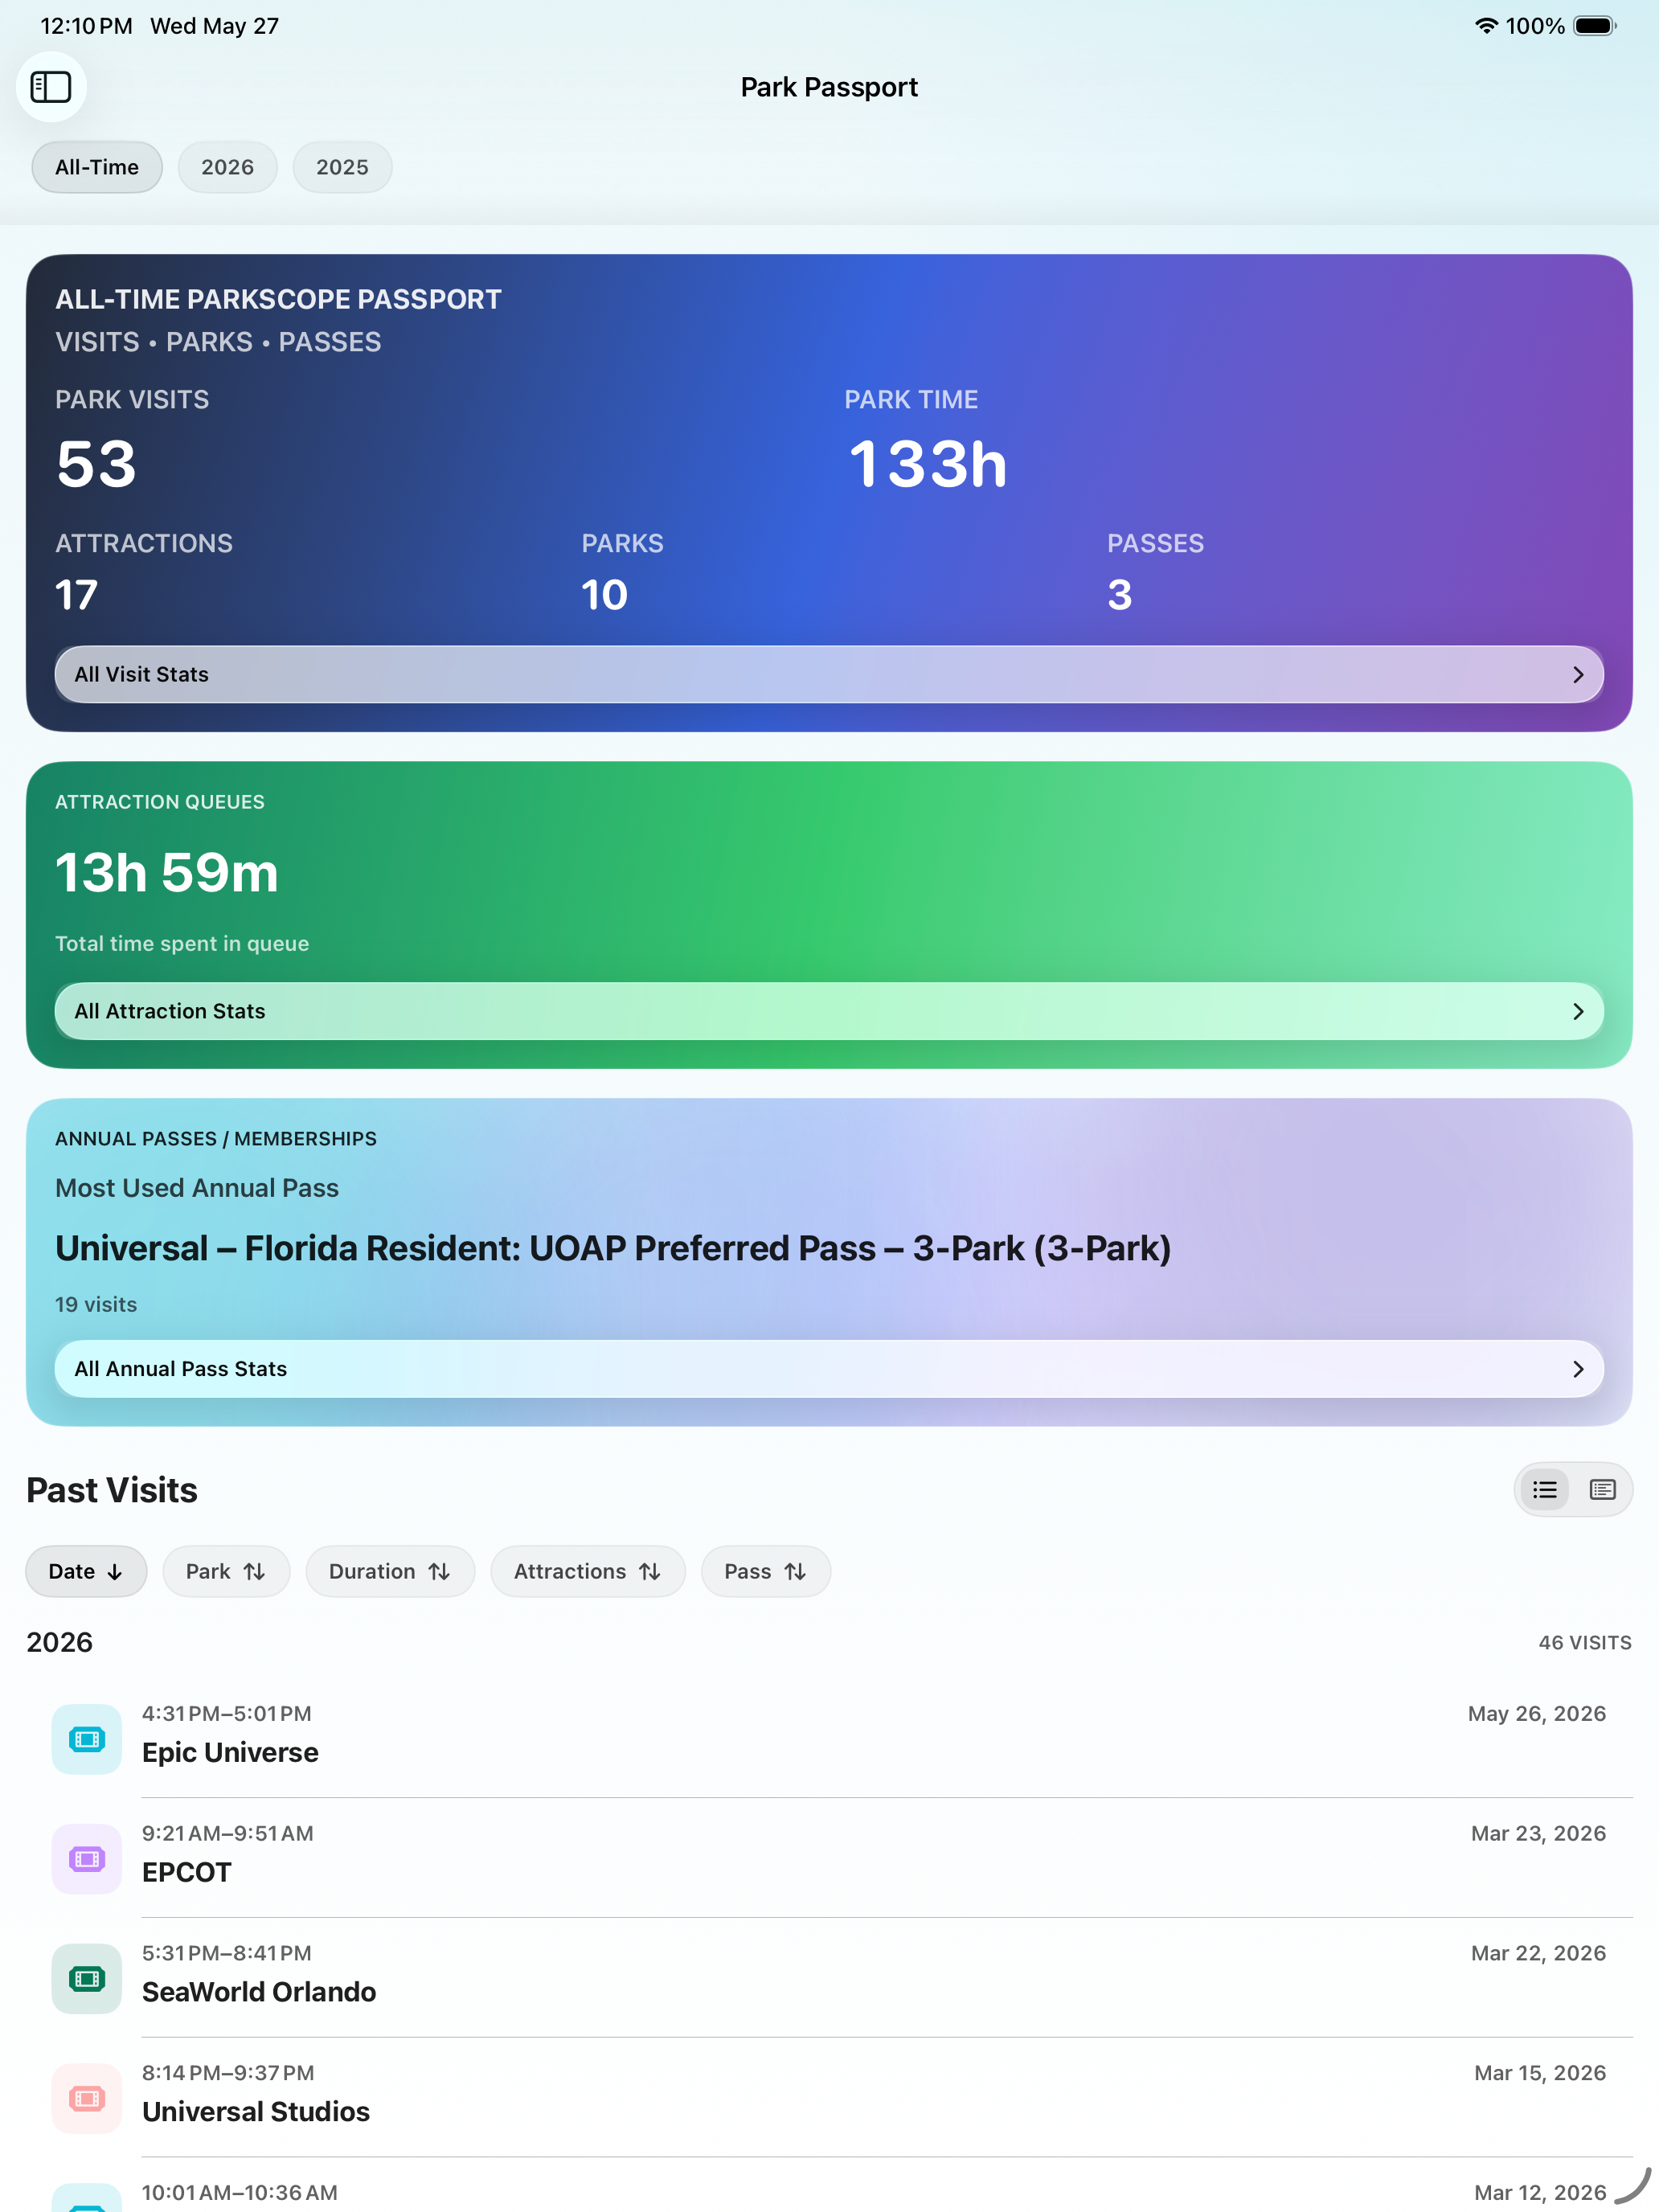Tap the 13h 59m queue time
Screen dimensions: 1659x2212
(x=166, y=872)
